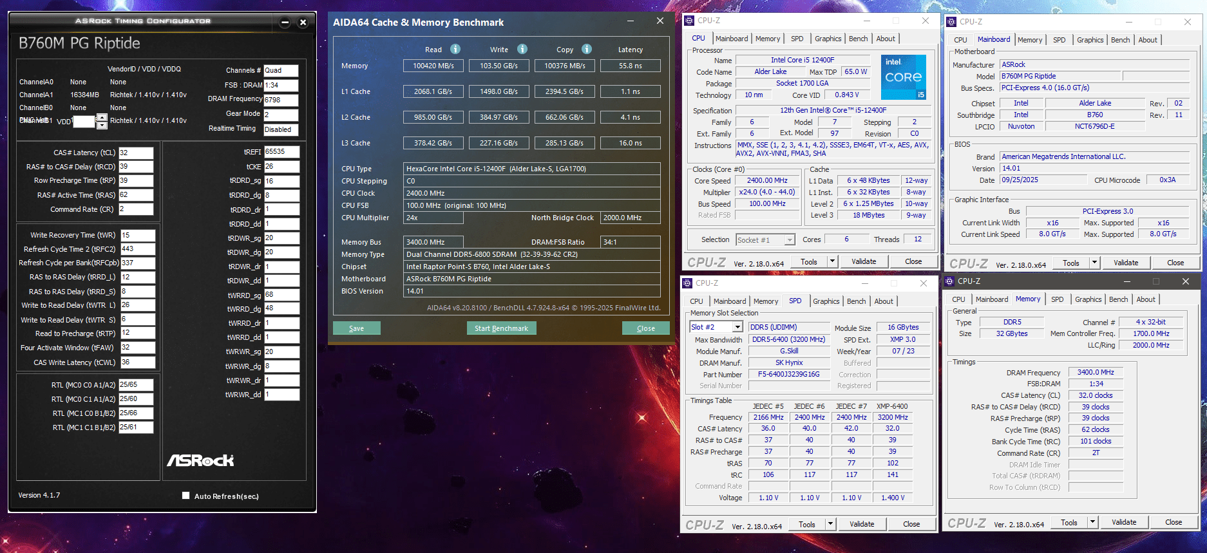Click the green Close button in AIDA64

(645, 328)
